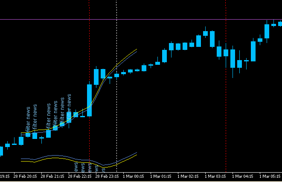
Task: Click the '1 Mar 05:15' time label
Action: (270, 176)
